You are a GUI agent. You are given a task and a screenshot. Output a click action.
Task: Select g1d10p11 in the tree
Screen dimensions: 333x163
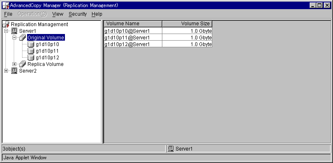pos(47,51)
